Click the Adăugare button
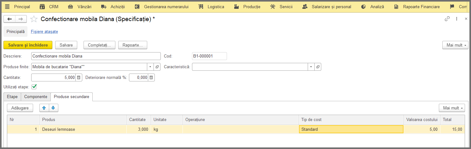This screenshot has width=471, height=149. click(20, 108)
